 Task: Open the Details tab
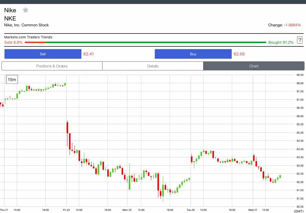coord(153,66)
